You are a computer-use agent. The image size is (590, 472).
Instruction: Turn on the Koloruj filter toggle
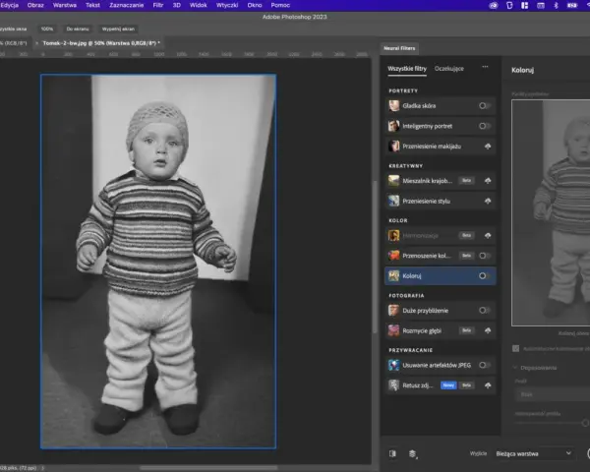pyautogui.click(x=485, y=276)
